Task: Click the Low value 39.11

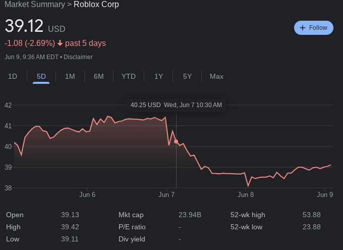Action: point(70,239)
